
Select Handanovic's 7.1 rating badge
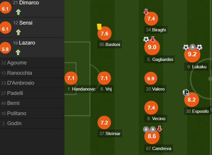pos(71,78)
